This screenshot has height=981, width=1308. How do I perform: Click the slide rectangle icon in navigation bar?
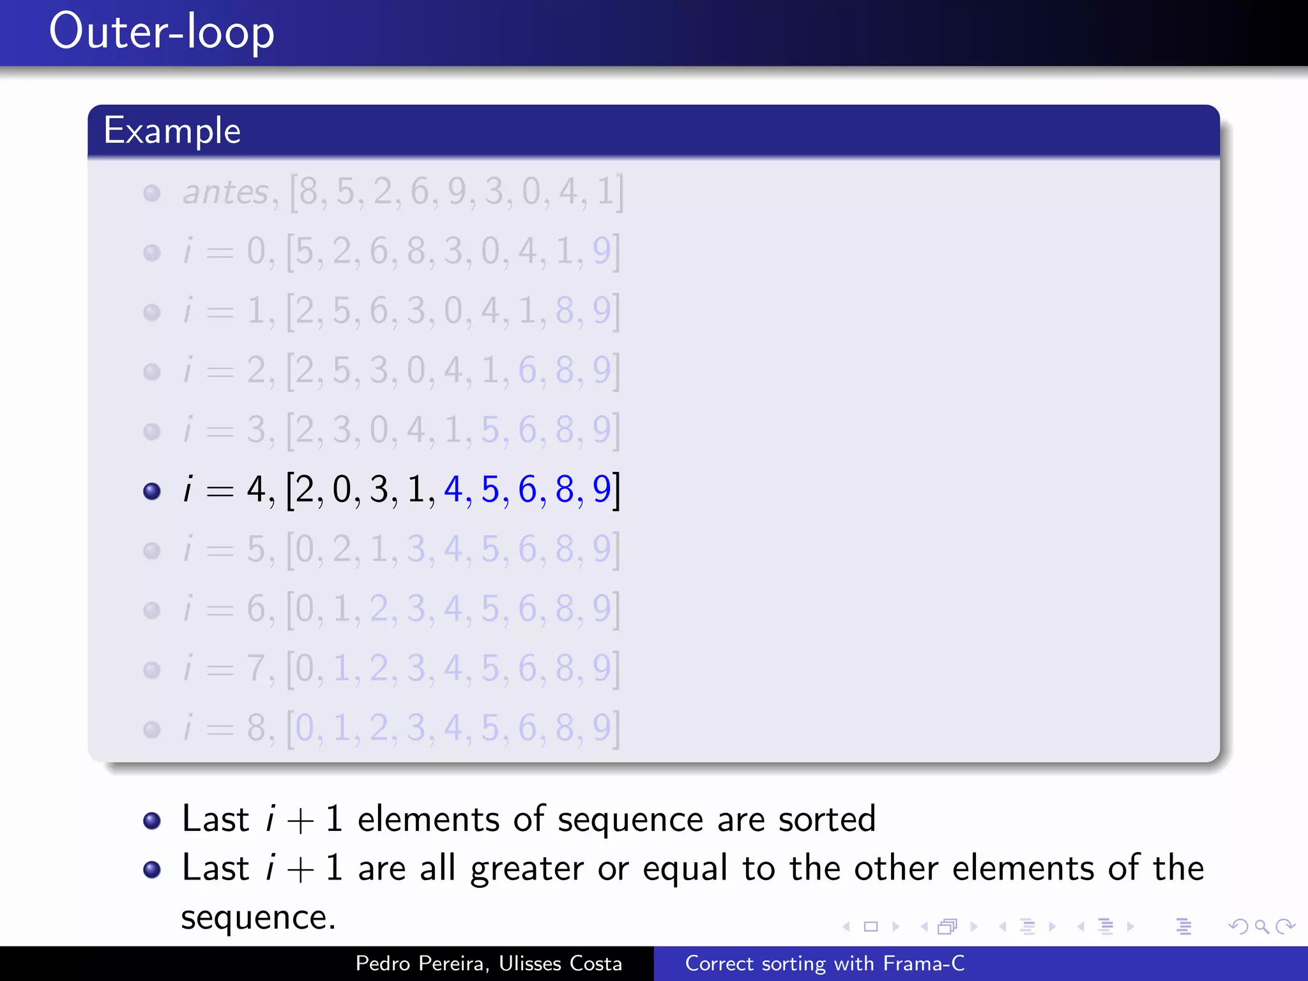pyautogui.click(x=871, y=927)
